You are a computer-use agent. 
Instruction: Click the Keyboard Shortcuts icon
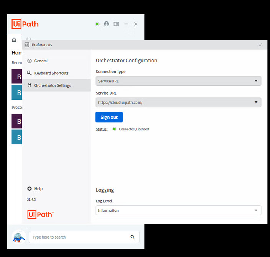click(x=29, y=73)
